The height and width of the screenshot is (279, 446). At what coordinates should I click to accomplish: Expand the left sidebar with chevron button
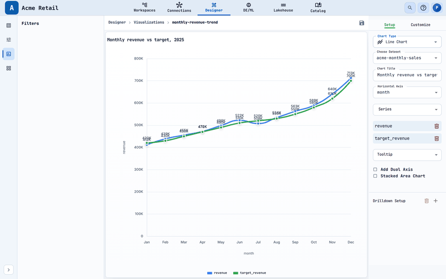click(x=8, y=270)
